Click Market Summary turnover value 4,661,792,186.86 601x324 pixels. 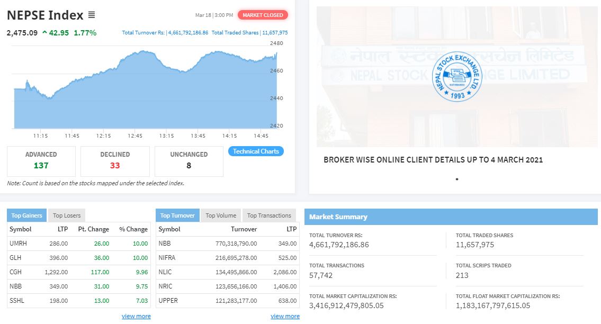[339, 245]
